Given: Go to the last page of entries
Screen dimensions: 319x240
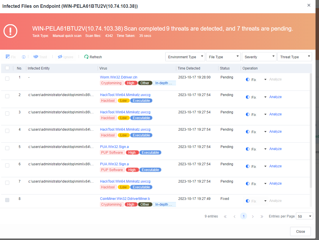Looking at the screenshot, I should tap(262, 216).
